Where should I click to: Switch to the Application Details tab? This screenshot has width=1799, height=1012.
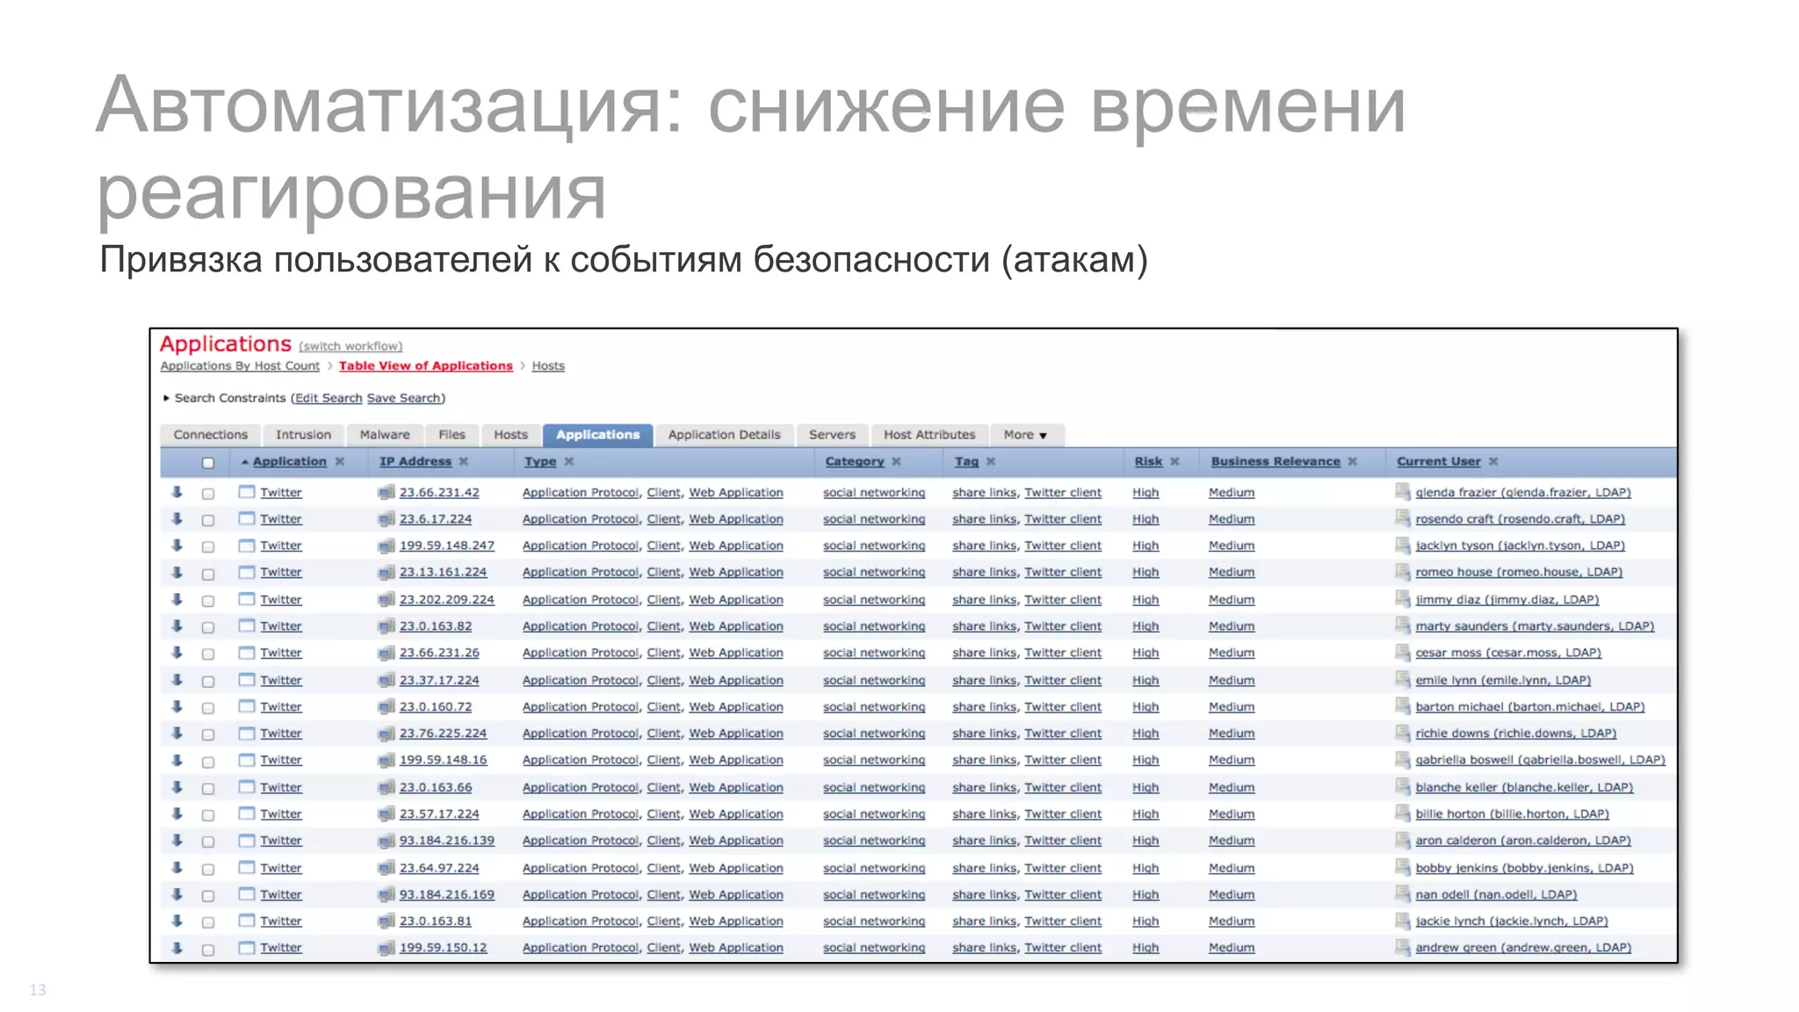tap(724, 435)
